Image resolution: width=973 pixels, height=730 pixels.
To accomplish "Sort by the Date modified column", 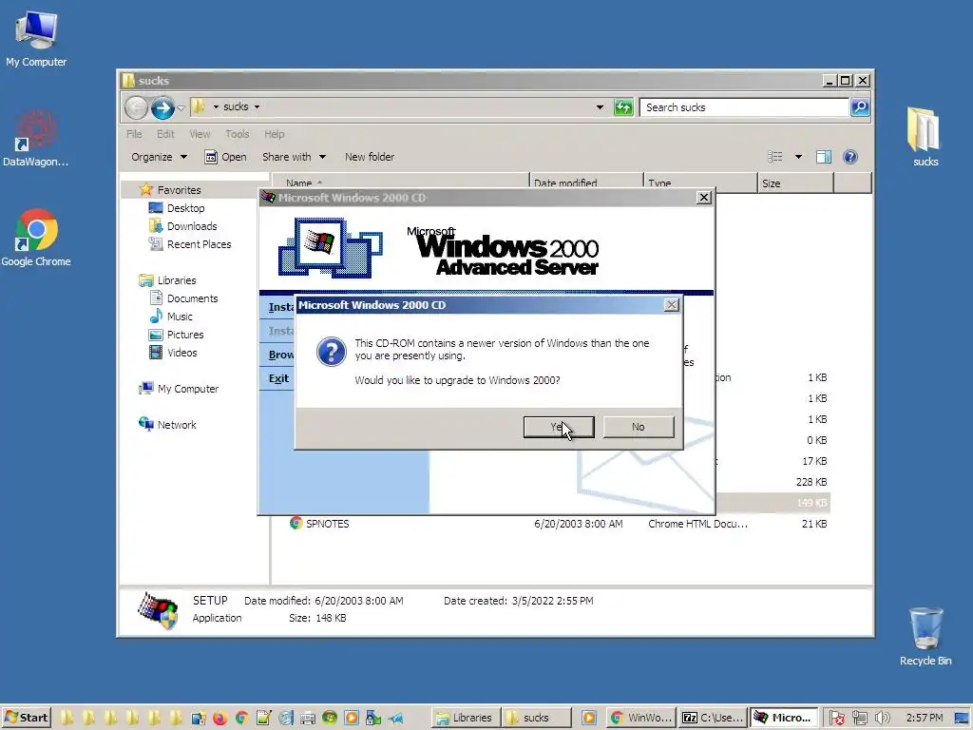I will 586,182.
